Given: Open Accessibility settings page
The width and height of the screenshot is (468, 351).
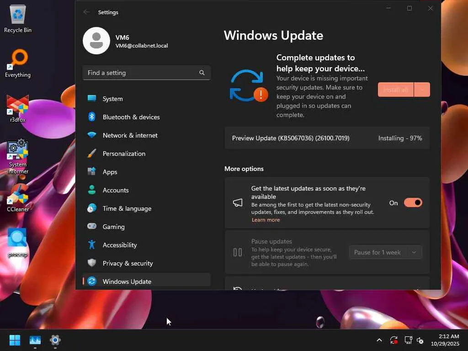Looking at the screenshot, I should pyautogui.click(x=147, y=245).
